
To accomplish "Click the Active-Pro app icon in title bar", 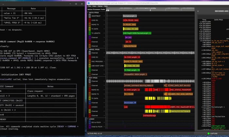I will coord(89,3).
